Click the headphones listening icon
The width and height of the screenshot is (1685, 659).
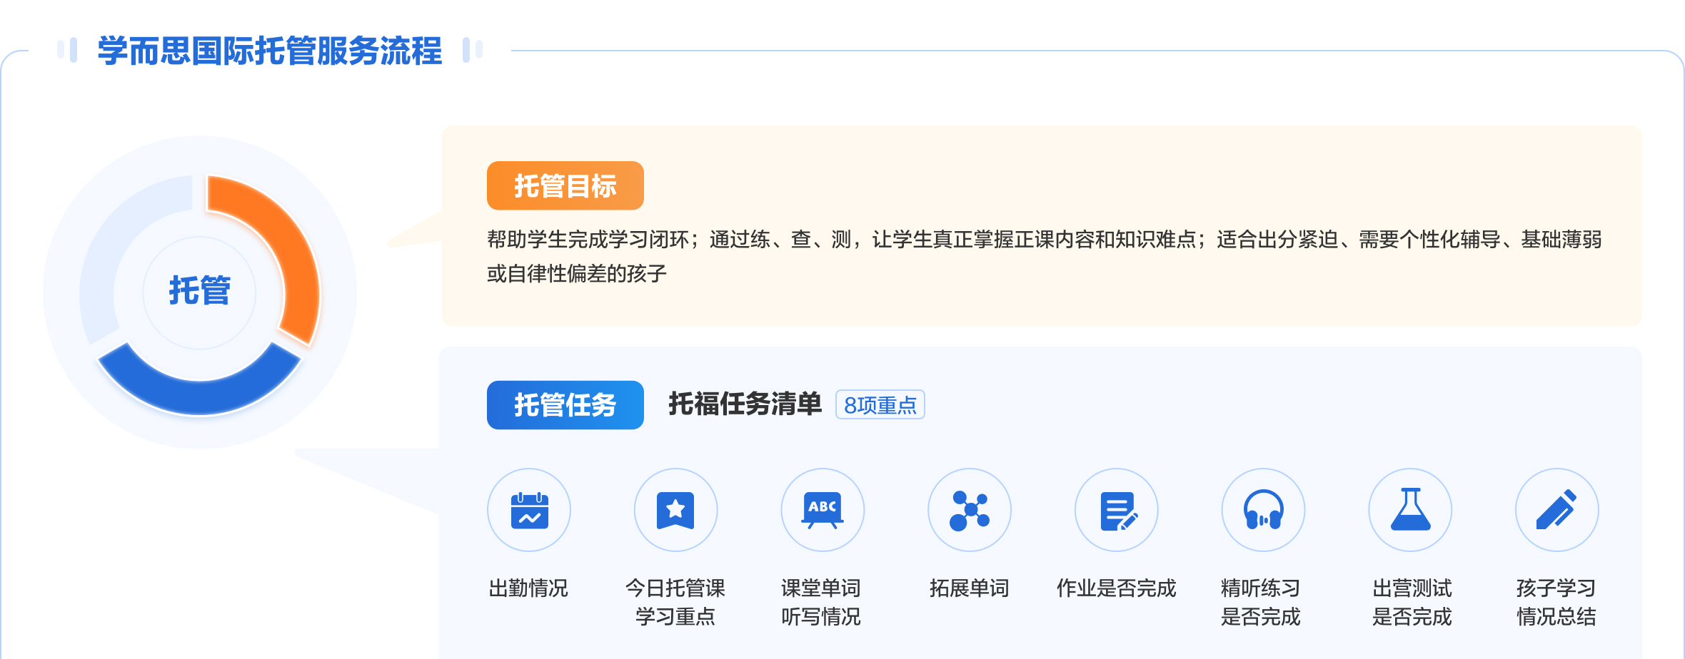point(1264,510)
